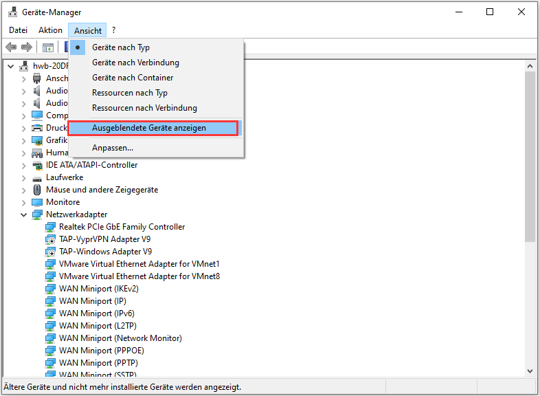Click the Forward arrow toolbar icon

[x=27, y=47]
